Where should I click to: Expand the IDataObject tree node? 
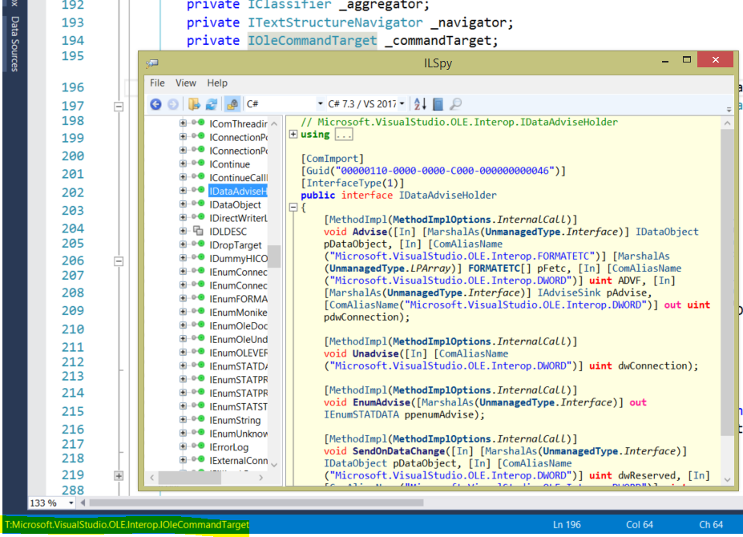183,204
